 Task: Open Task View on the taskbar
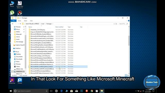(x=51, y=91)
